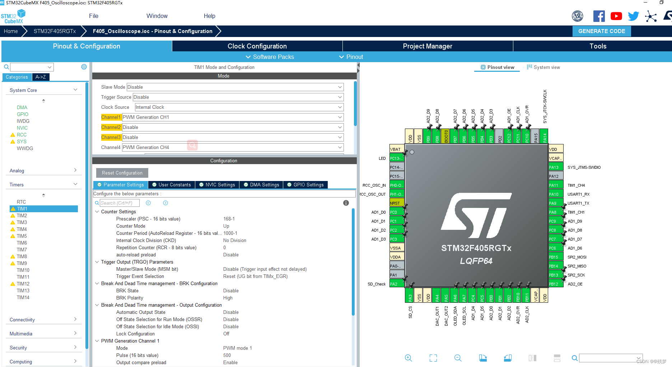Switch to GPIO Settings tab
The image size is (672, 367).
point(305,185)
